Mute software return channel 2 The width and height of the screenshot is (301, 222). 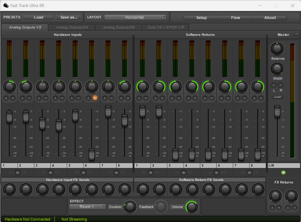coord(162,98)
